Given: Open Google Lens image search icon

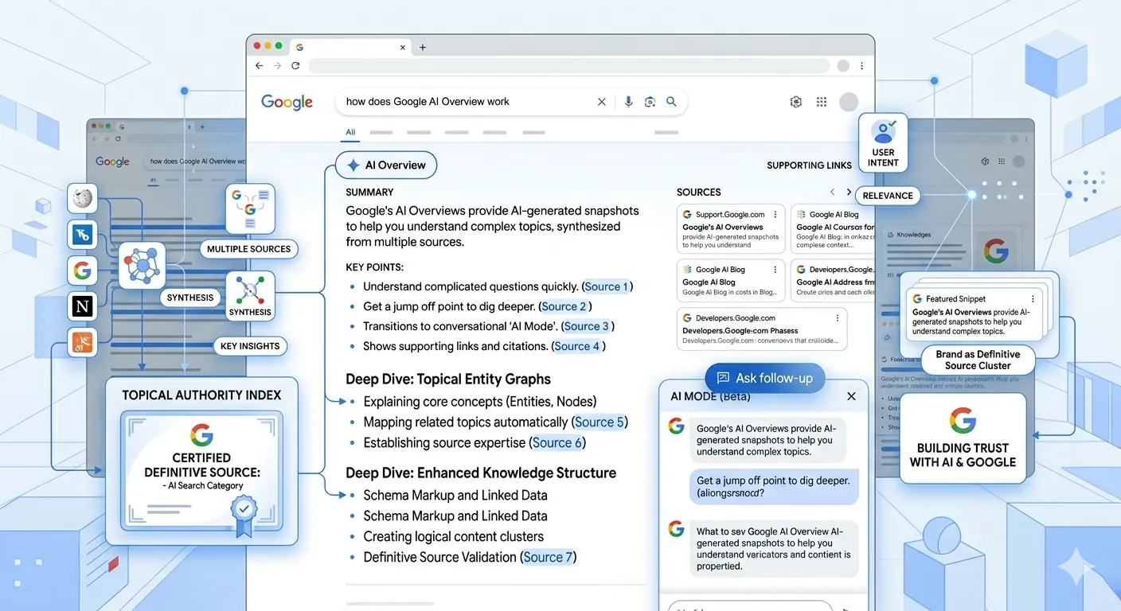Looking at the screenshot, I should pyautogui.click(x=650, y=102).
